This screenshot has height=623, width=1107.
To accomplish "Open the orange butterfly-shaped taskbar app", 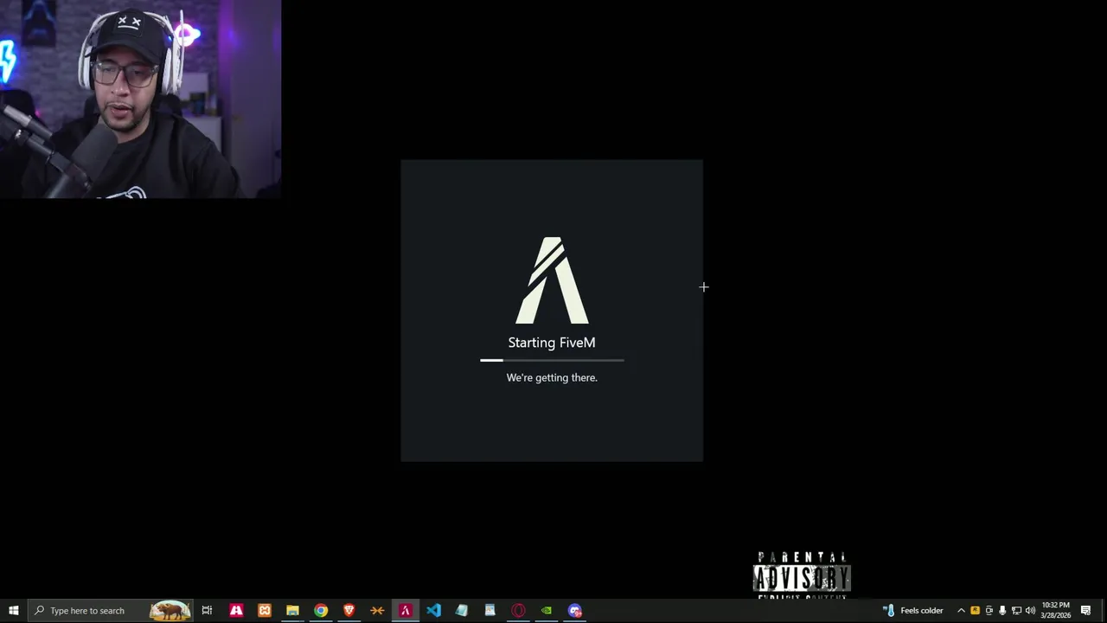I will pyautogui.click(x=377, y=610).
